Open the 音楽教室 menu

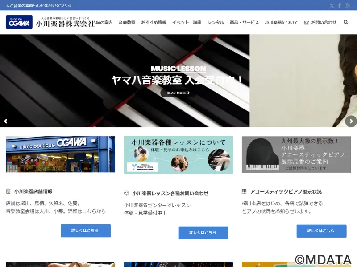point(127,23)
